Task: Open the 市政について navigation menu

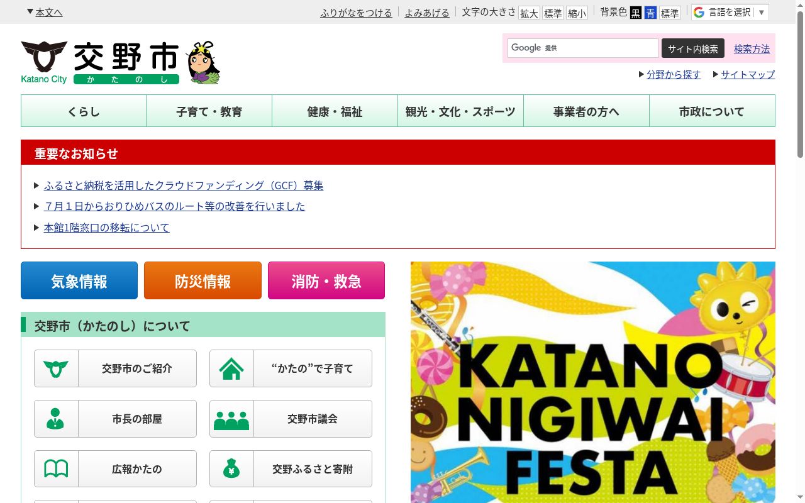Action: 712,111
